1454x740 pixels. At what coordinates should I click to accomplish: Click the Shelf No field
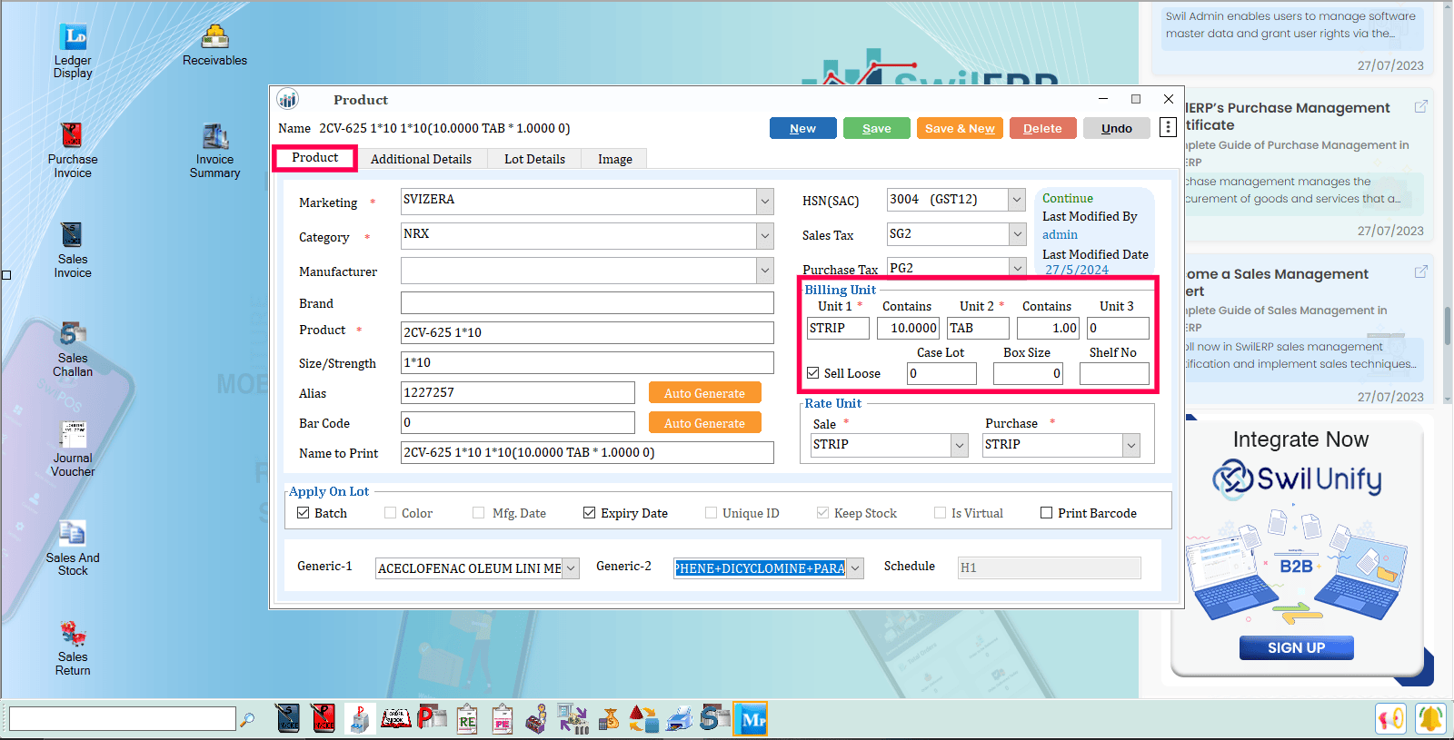click(x=1114, y=373)
